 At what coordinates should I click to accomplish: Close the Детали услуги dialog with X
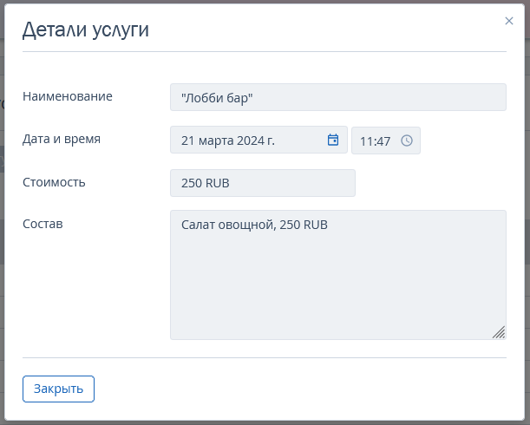[508, 21]
